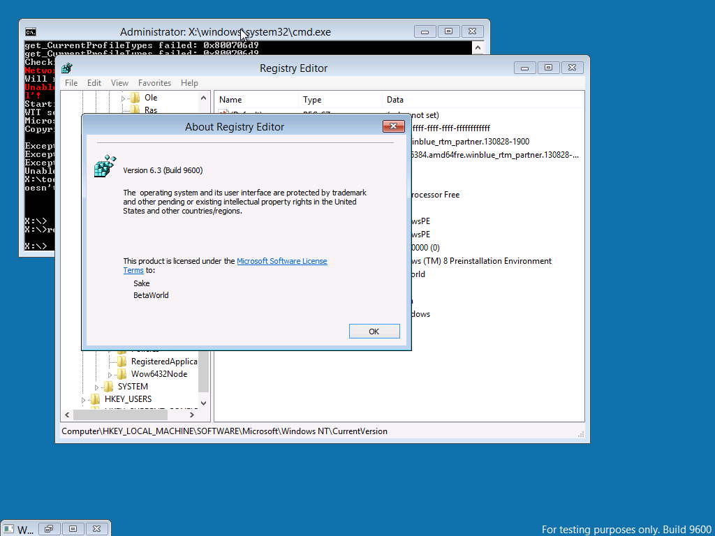This screenshot has width=715, height=536.
Task: Select the Ras folder icon
Action: pos(135,110)
